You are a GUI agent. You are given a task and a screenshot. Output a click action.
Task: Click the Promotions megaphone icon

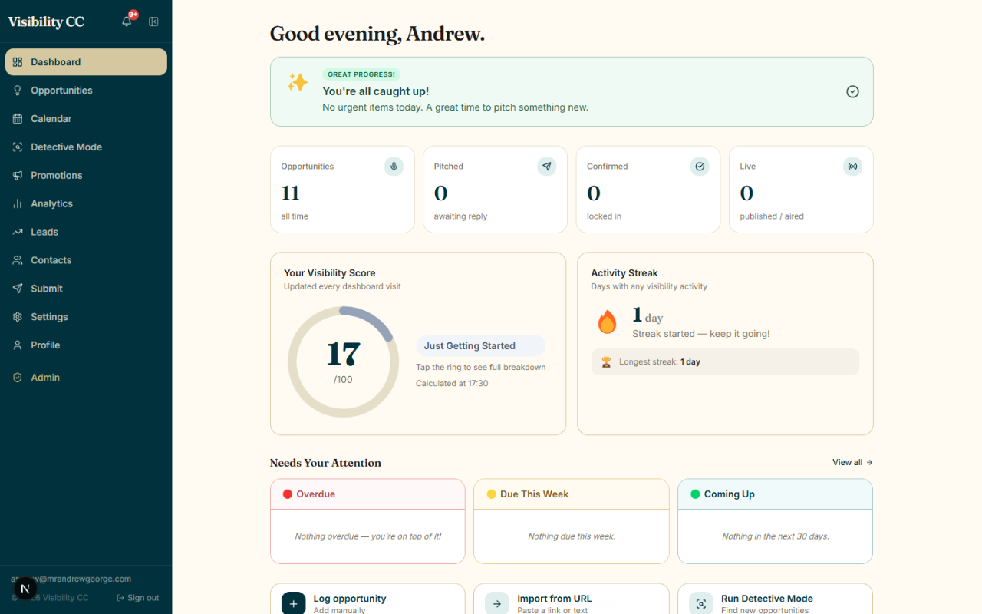coord(18,176)
